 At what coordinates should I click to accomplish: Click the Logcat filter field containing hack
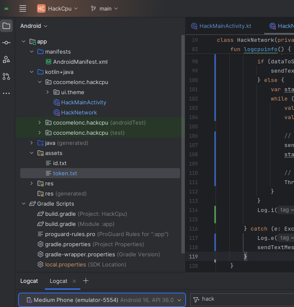245,299
